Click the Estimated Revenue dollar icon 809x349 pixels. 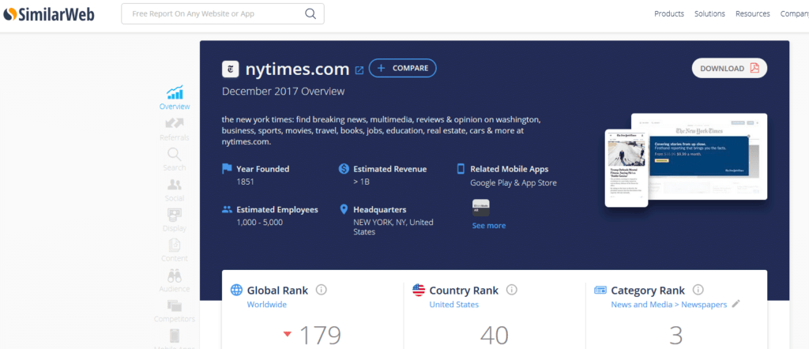(x=344, y=168)
